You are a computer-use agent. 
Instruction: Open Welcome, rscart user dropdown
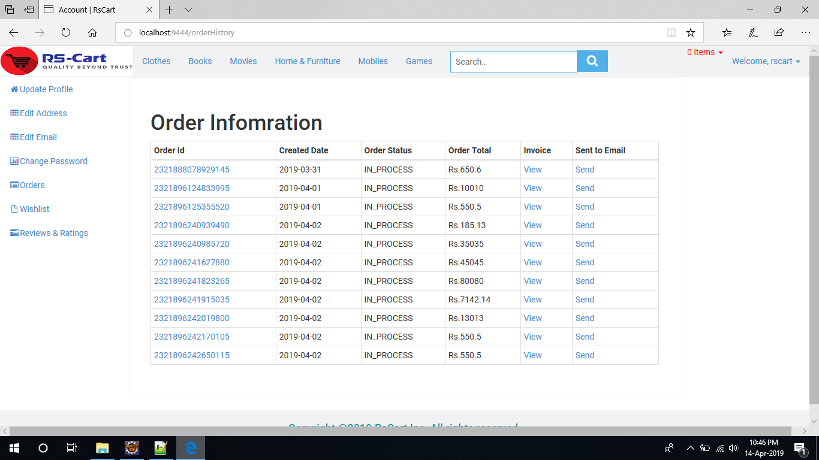click(x=766, y=61)
